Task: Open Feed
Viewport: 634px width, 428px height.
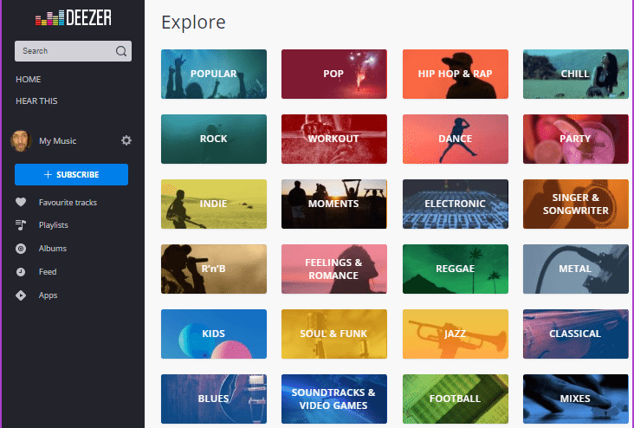Action: coord(48,272)
